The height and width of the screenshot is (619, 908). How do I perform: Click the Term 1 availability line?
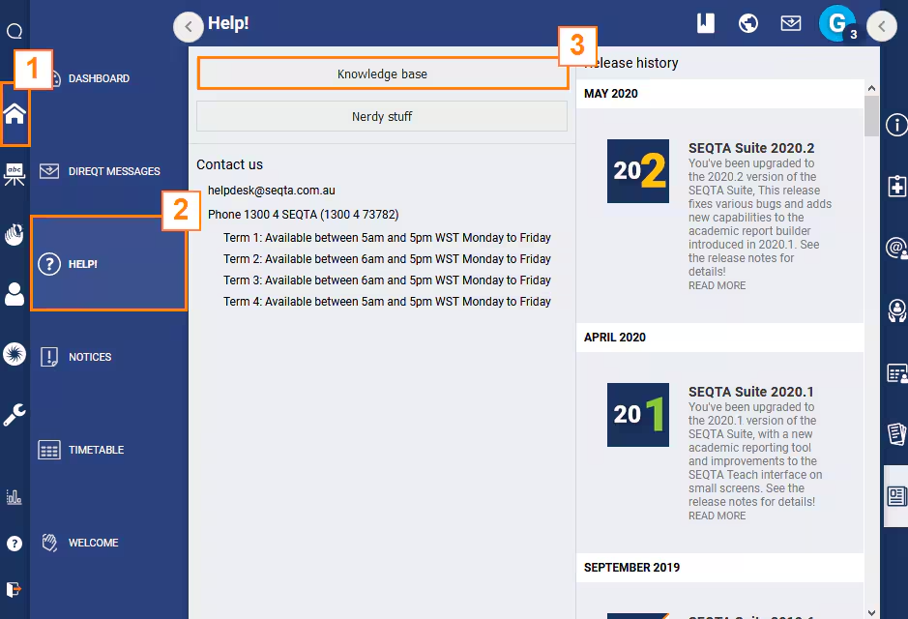[387, 237]
